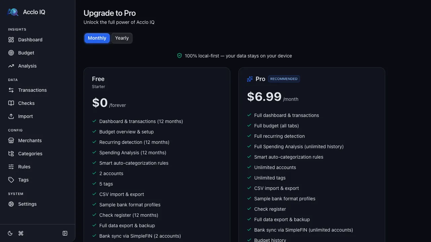Switch to Yearly billing

[122, 38]
